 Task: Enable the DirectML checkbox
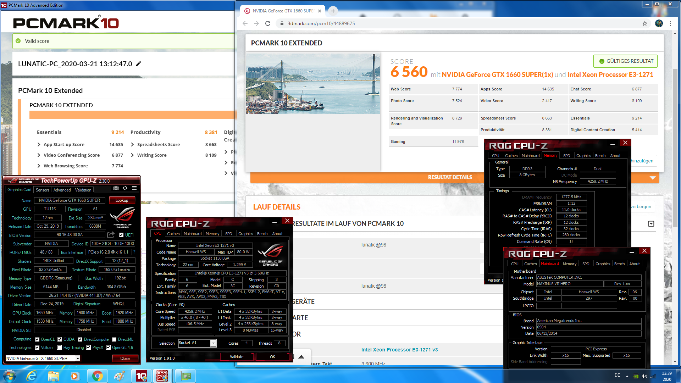(x=114, y=339)
